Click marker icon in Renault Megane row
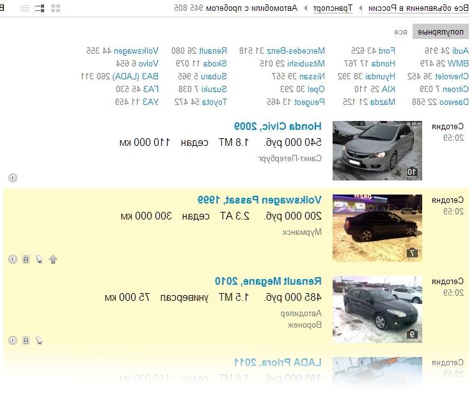 pyautogui.click(x=39, y=340)
